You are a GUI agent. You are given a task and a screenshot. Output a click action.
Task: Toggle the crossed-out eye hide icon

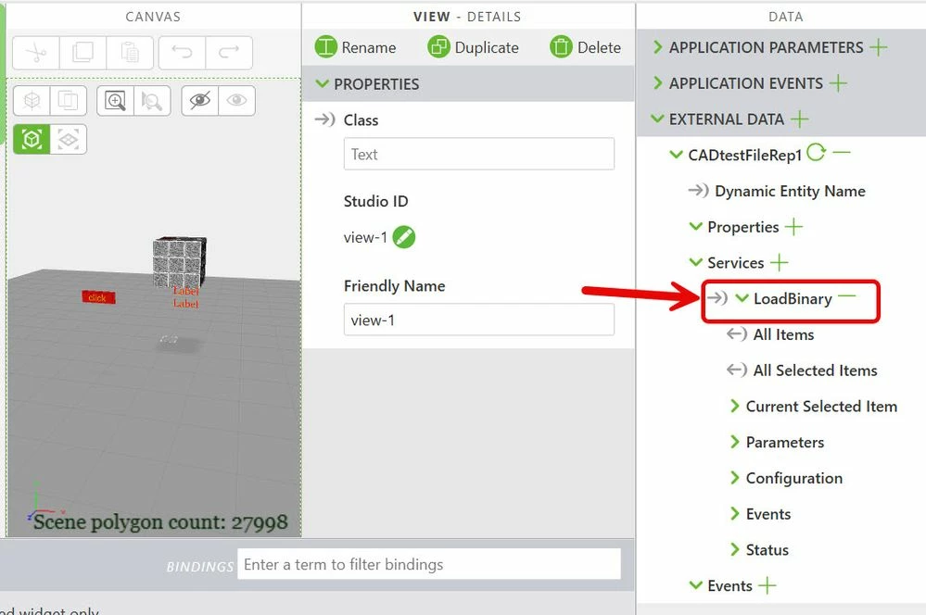click(199, 101)
